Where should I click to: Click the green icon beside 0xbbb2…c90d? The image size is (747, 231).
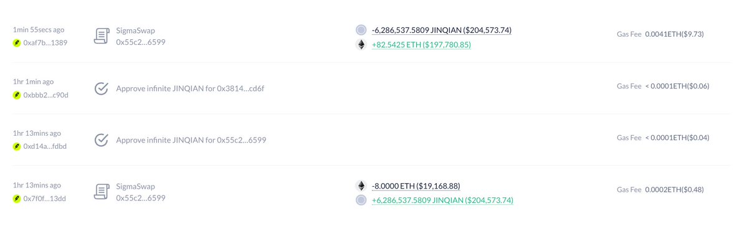pos(17,95)
